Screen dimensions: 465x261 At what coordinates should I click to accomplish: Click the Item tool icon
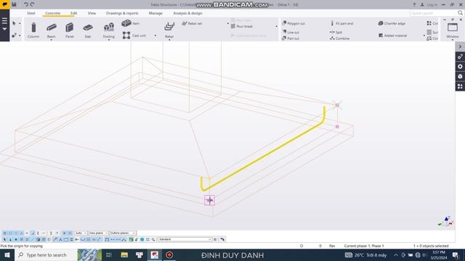126,23
